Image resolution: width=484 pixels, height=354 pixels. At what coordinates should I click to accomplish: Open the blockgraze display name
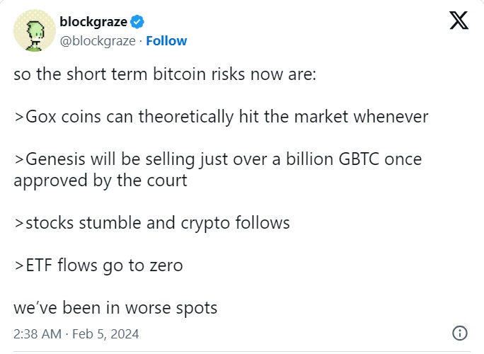(x=93, y=22)
